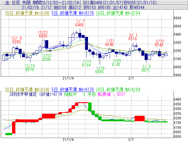Select the 10-day MA=6184 legend in upper chart
188x143 pixels.
pyautogui.click(x=118, y=13)
